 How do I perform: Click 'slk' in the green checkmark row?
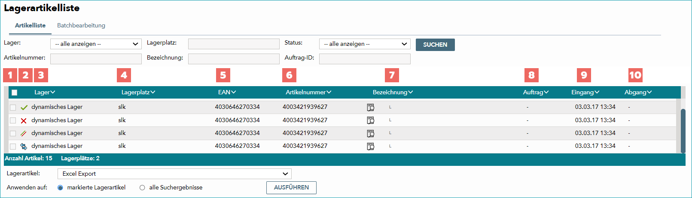click(x=122, y=107)
